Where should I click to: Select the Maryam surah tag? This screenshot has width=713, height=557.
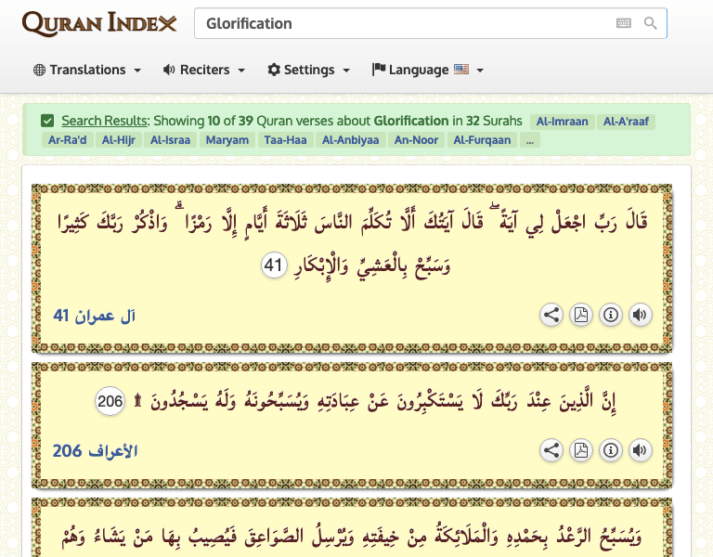pos(227,140)
